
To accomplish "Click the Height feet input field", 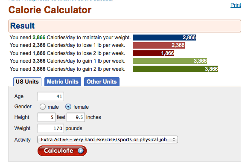I will click(47, 117).
